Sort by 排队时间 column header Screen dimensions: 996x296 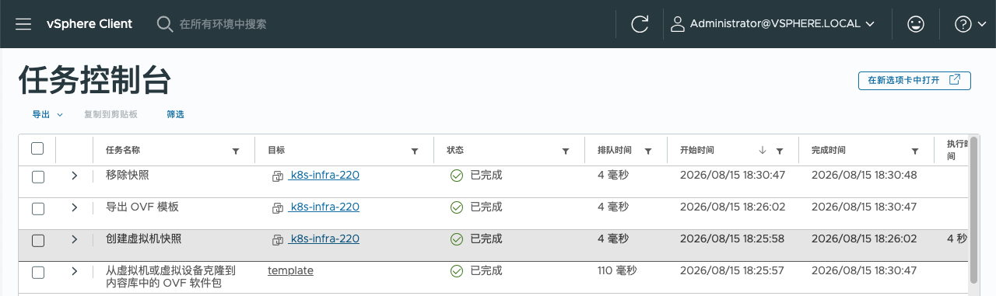coord(614,151)
